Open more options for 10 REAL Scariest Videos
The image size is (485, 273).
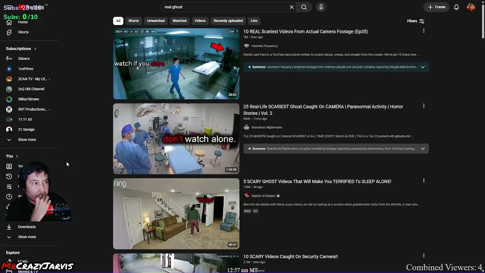click(x=424, y=31)
